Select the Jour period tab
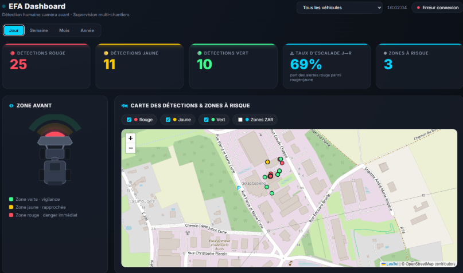Image resolution: width=463 pixels, height=273 pixels. [14, 30]
